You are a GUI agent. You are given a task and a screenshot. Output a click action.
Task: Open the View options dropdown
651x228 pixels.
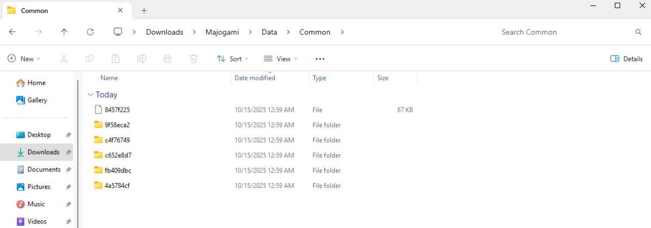point(280,59)
